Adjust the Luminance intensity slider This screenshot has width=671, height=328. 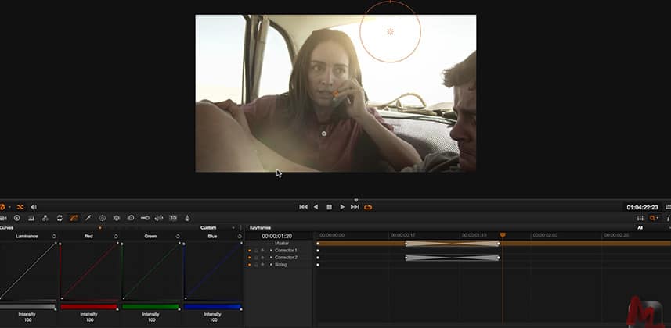(28, 307)
